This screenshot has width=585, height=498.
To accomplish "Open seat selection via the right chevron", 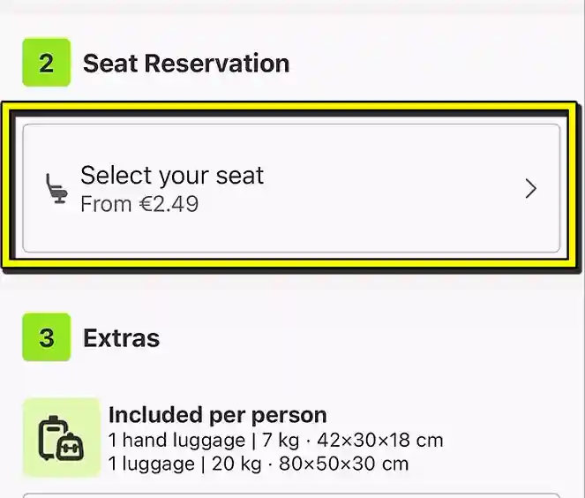I will (x=530, y=189).
